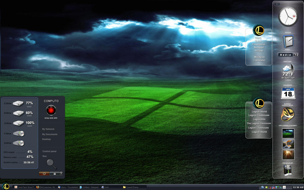Switch to Corel Paint Shop Pro taskbar item

(x=24, y=187)
